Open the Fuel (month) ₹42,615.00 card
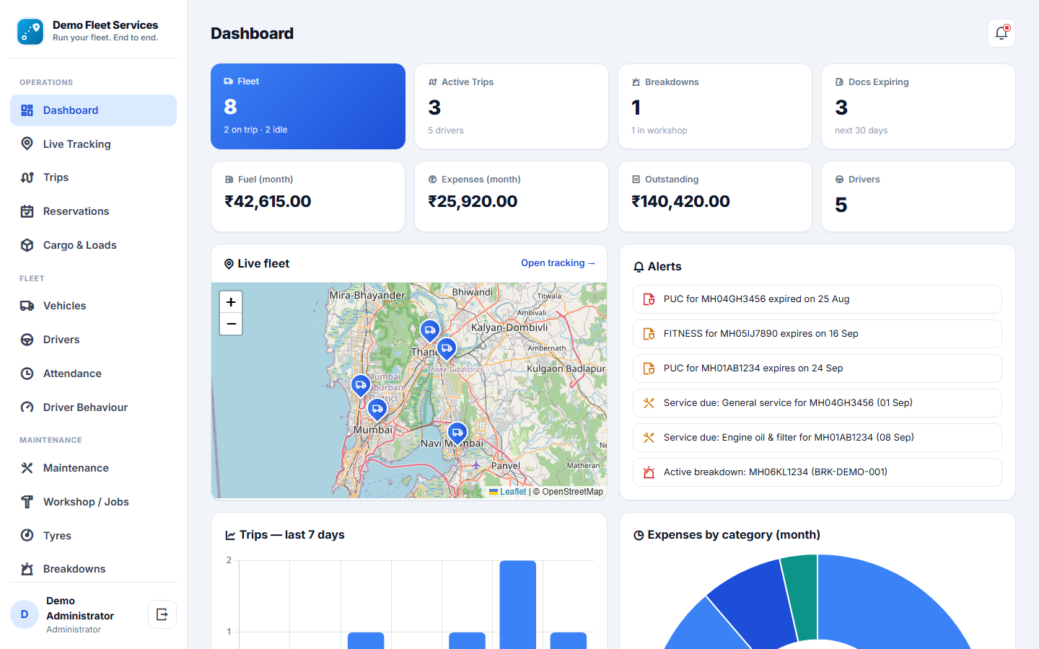Image resolution: width=1039 pixels, height=649 pixels. pos(308,196)
